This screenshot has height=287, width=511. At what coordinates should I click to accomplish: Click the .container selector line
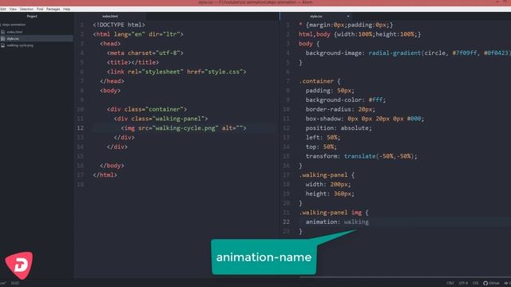click(319, 81)
